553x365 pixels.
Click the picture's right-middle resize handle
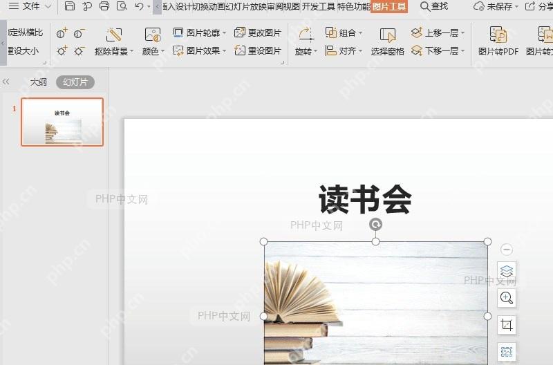[487, 317]
